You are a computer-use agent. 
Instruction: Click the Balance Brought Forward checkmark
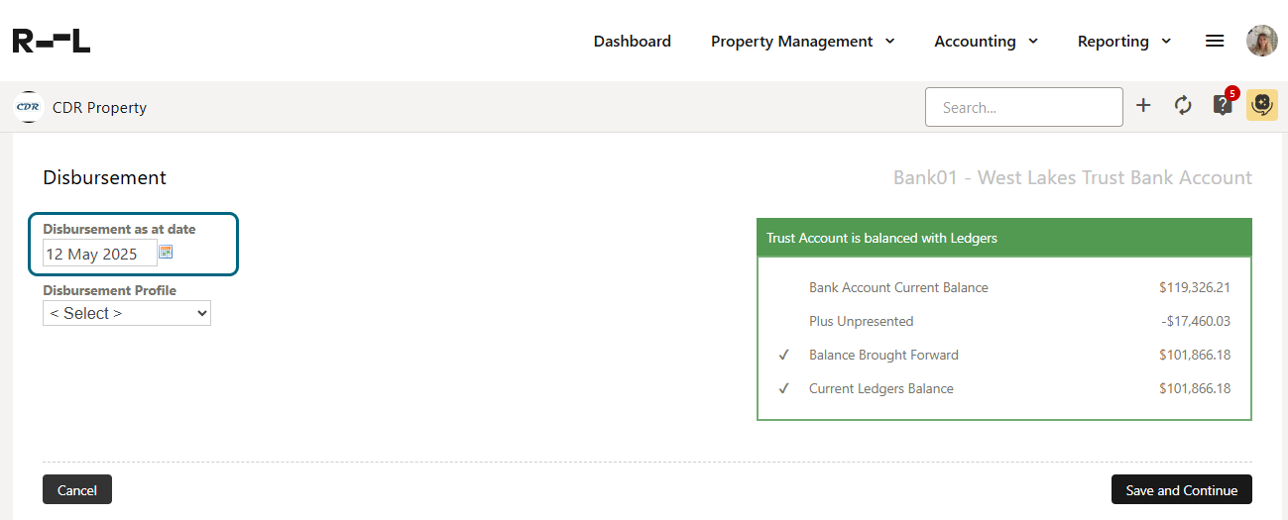click(783, 355)
